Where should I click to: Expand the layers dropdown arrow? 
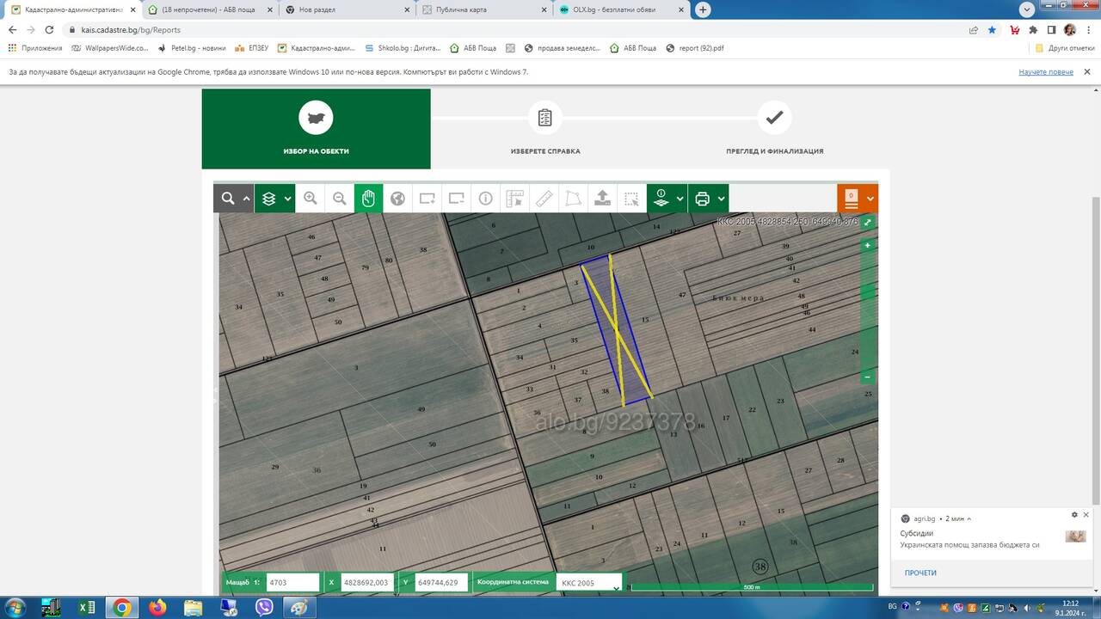[288, 199]
